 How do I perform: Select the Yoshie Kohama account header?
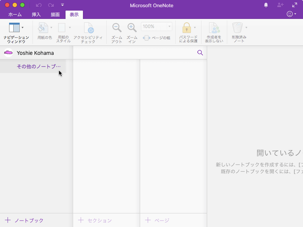[35, 53]
